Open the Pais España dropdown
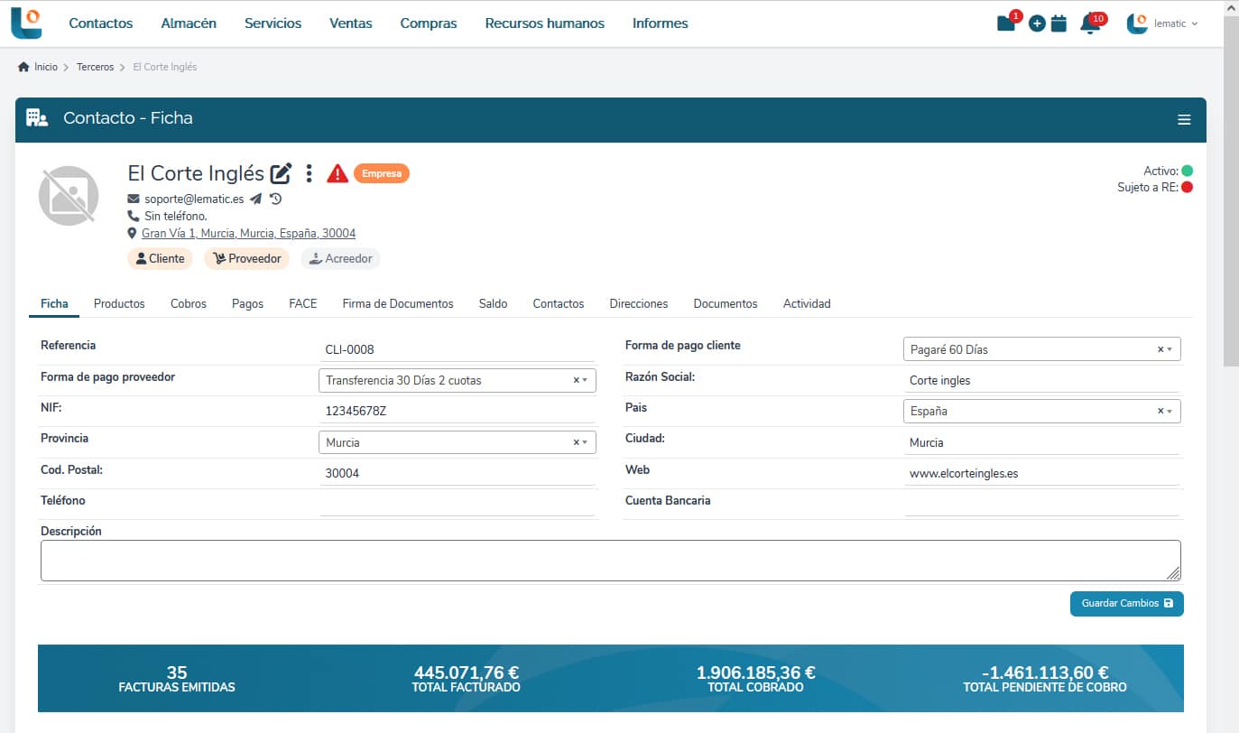 tap(1041, 411)
